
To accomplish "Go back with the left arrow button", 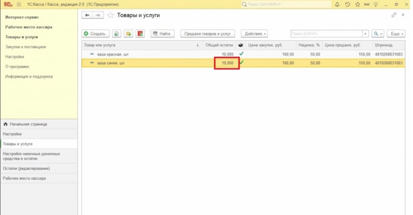I will click(x=87, y=15).
